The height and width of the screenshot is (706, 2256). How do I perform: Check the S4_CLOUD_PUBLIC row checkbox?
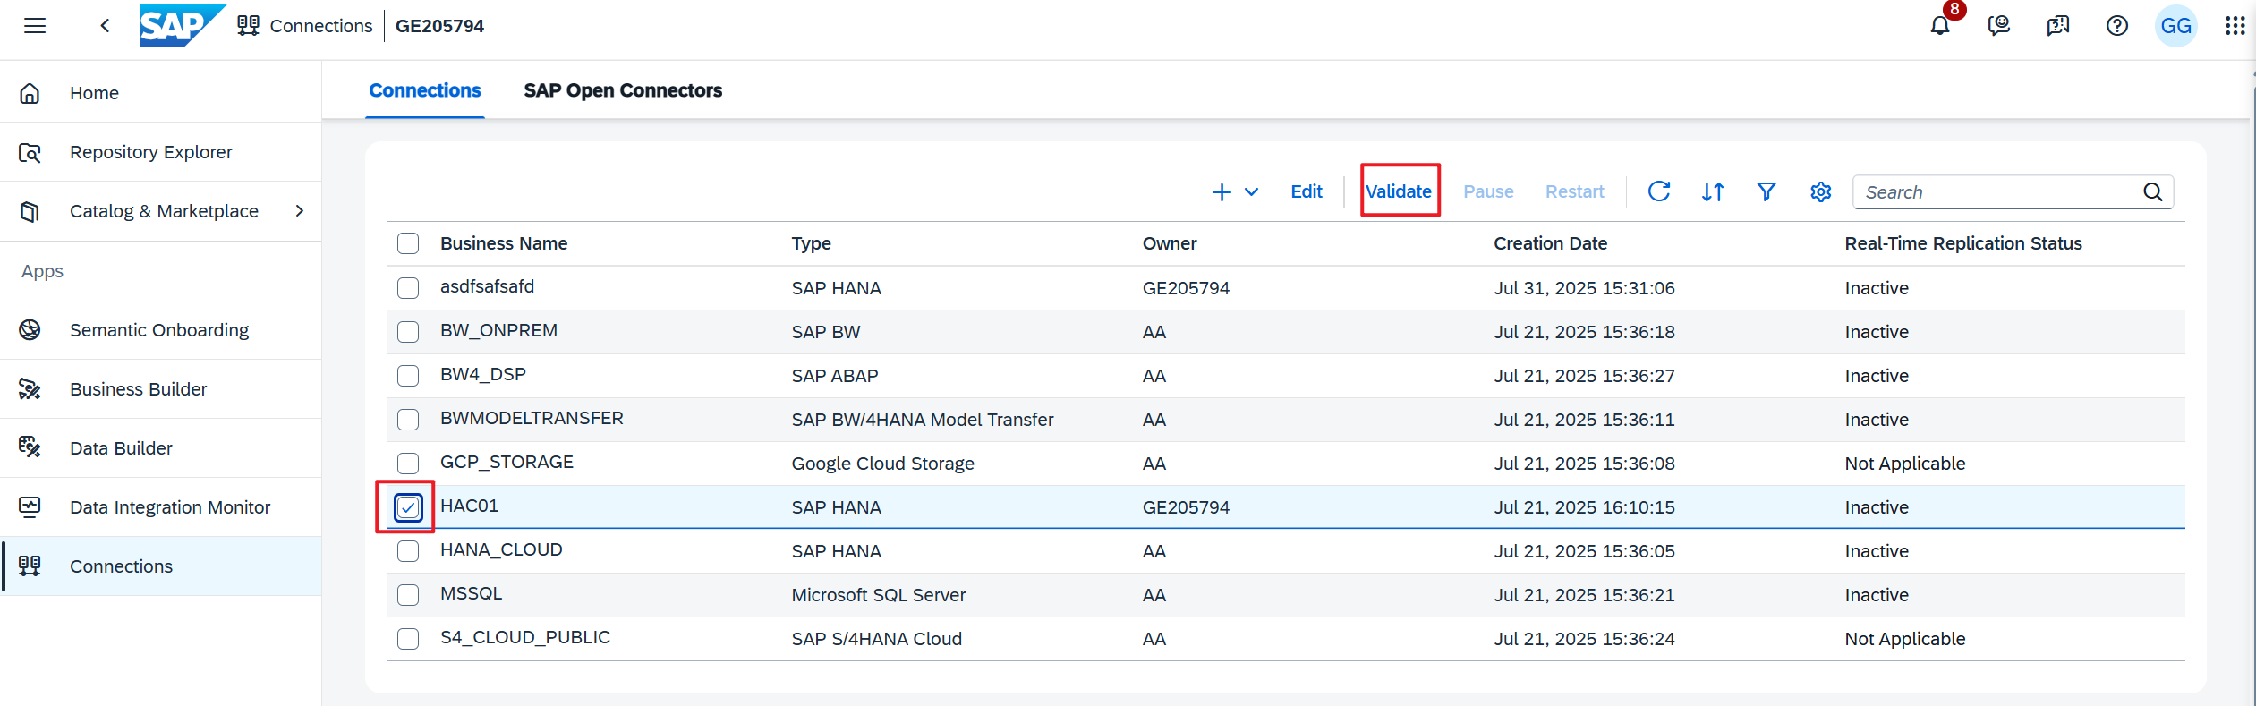pos(408,639)
